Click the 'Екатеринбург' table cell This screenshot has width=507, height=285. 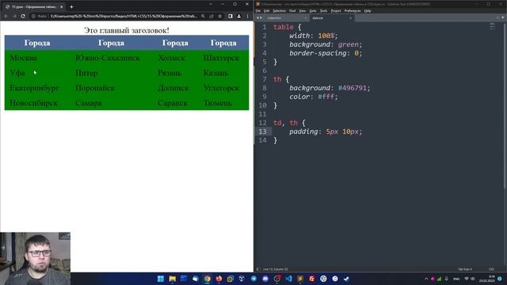34,88
